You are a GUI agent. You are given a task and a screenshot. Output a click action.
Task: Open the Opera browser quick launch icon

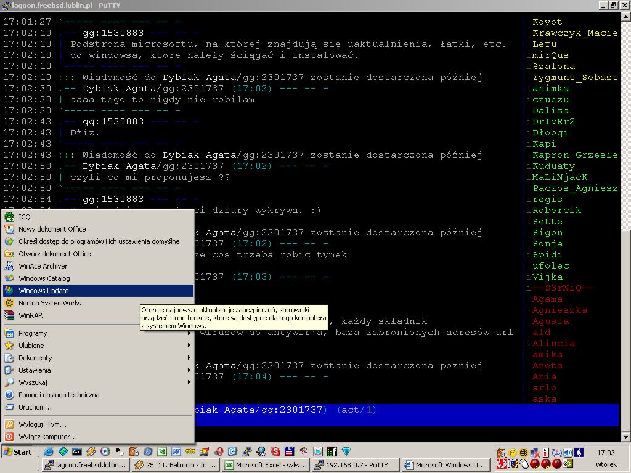point(219,451)
